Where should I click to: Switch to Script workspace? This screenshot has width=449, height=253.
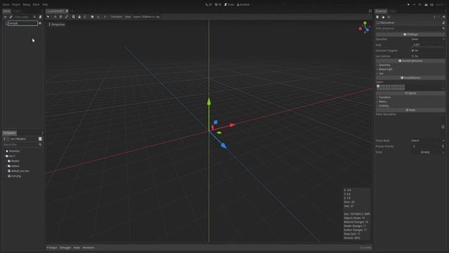tap(229, 5)
